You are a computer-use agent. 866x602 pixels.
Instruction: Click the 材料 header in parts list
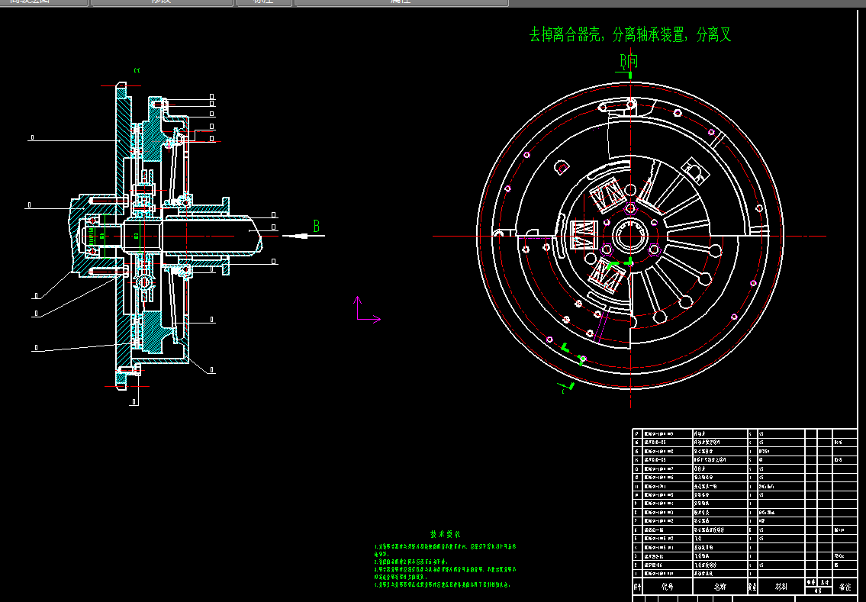click(781, 588)
